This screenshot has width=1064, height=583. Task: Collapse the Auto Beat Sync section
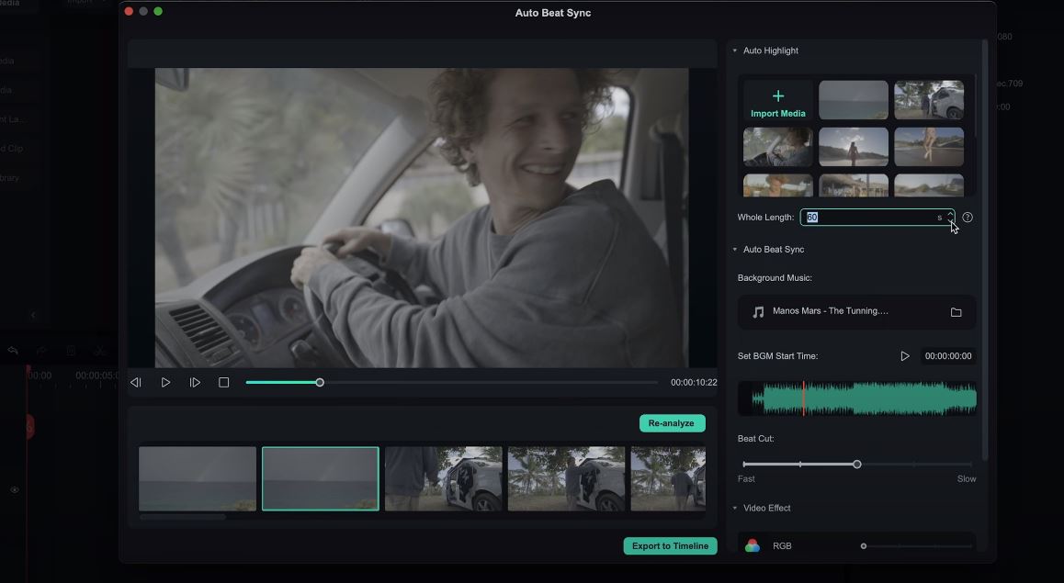click(735, 250)
